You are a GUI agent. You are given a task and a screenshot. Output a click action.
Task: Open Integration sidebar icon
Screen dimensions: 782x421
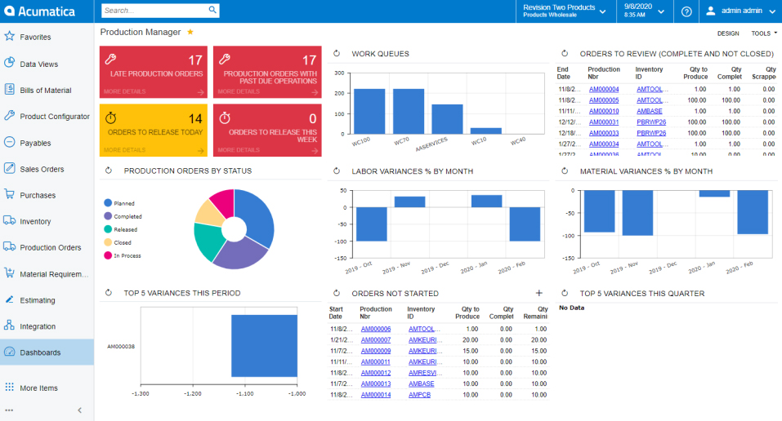coord(9,326)
